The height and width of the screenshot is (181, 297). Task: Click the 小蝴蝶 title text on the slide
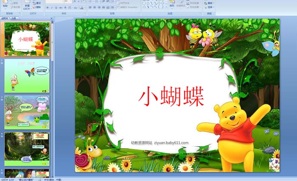[x=171, y=96]
